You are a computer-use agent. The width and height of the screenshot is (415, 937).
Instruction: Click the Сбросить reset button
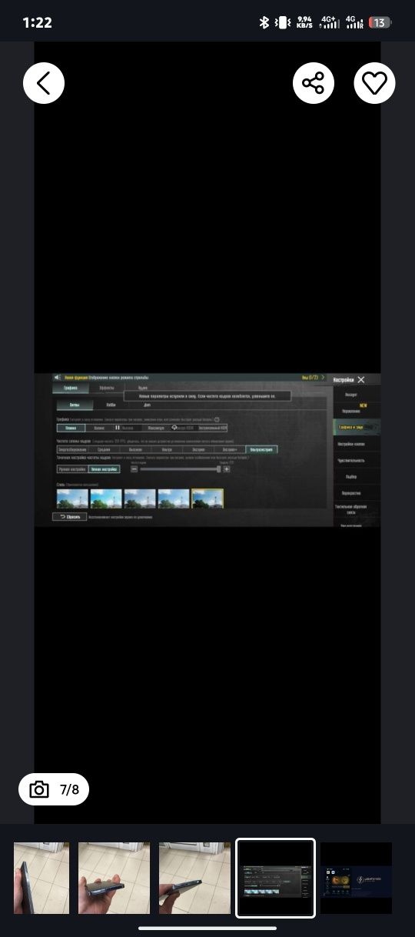[69, 517]
